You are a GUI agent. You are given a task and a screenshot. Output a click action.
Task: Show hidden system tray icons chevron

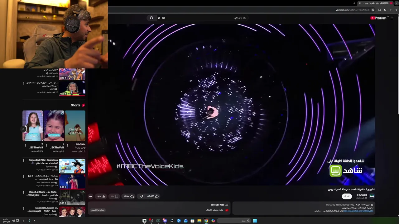pyautogui.click(x=34, y=221)
